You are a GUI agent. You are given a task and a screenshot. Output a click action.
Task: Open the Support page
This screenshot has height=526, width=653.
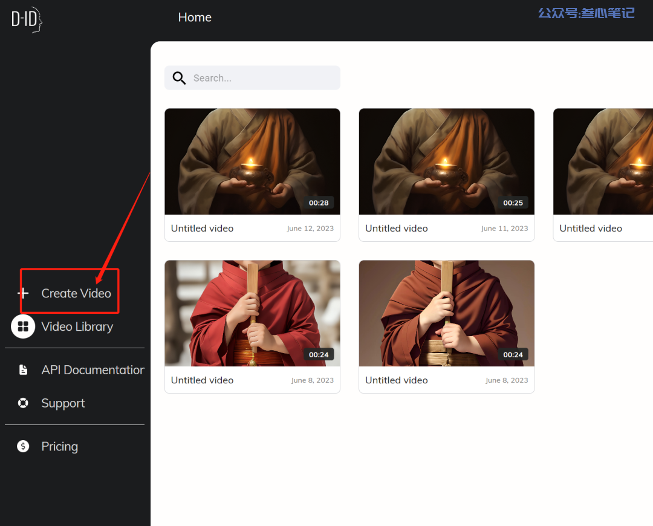tap(63, 403)
